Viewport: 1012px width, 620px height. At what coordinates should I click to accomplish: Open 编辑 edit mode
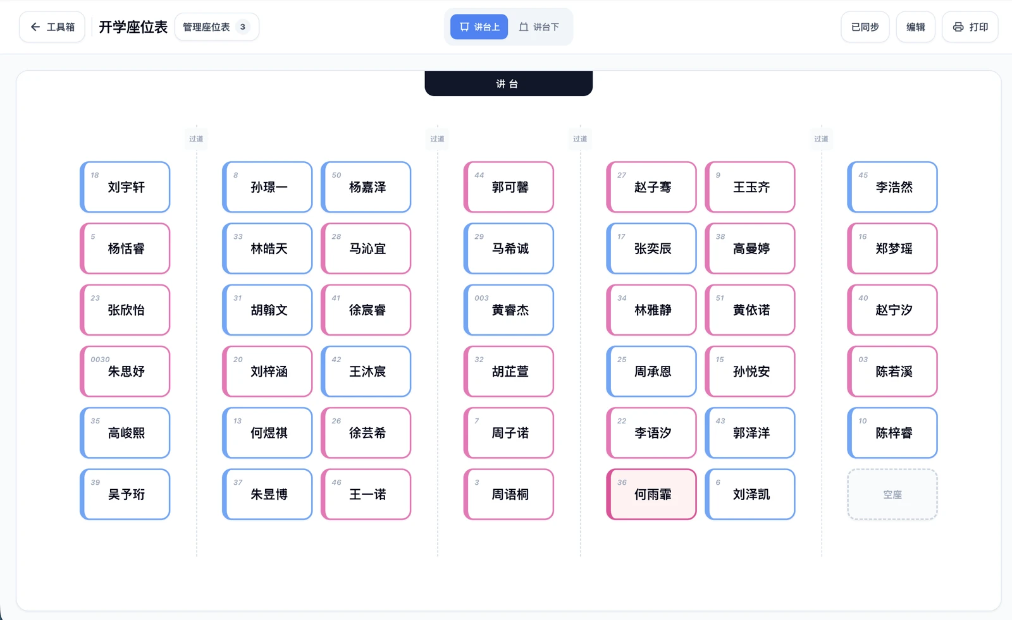coord(915,27)
